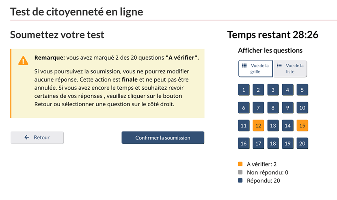337x200 pixels.
Task: Click the list icon in Vue de la liste
Action: pos(279,65)
